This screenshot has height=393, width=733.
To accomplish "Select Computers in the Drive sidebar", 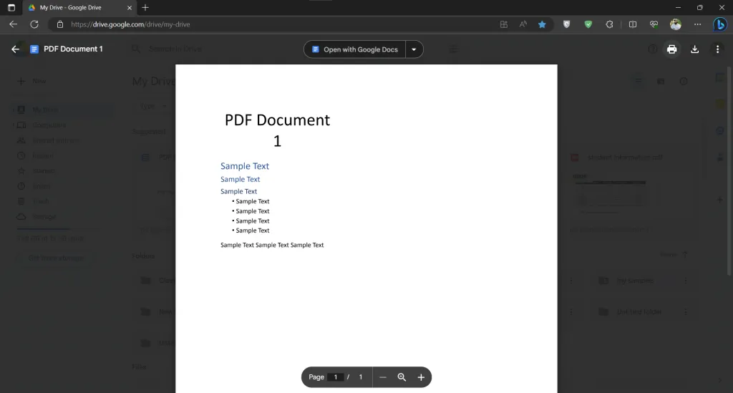I will 49,125.
